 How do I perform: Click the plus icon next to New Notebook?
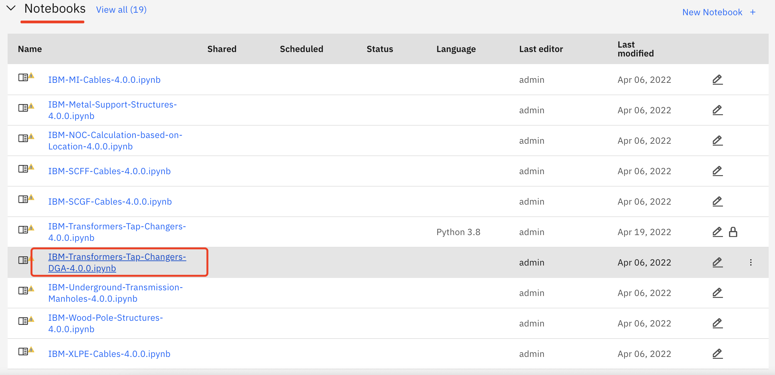click(753, 12)
